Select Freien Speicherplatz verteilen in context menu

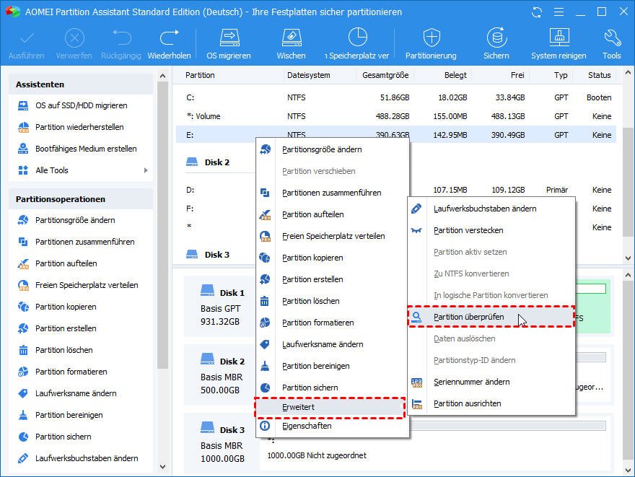point(332,236)
